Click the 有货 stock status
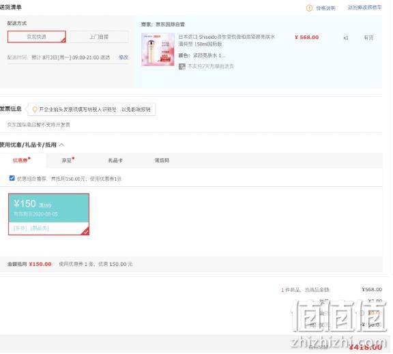The height and width of the screenshot is (354, 393). pos(368,38)
